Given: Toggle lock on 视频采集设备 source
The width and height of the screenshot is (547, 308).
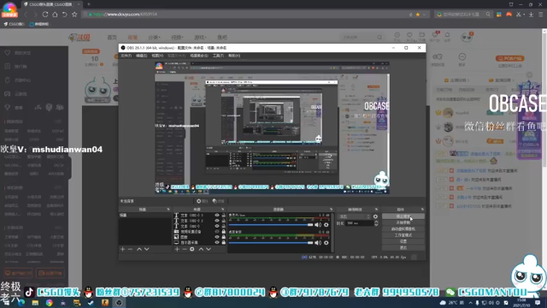Looking at the screenshot, I should click(224, 232).
